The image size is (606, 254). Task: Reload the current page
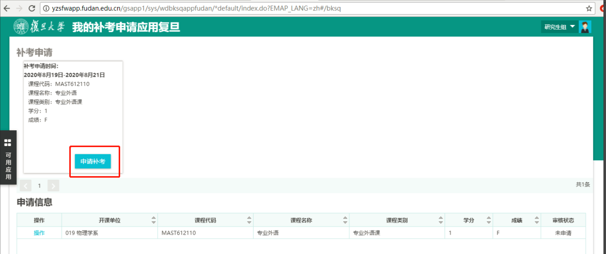[x=32, y=9]
